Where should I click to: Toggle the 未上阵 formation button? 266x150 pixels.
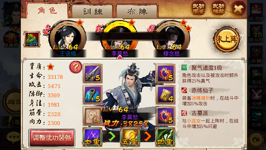(227, 39)
